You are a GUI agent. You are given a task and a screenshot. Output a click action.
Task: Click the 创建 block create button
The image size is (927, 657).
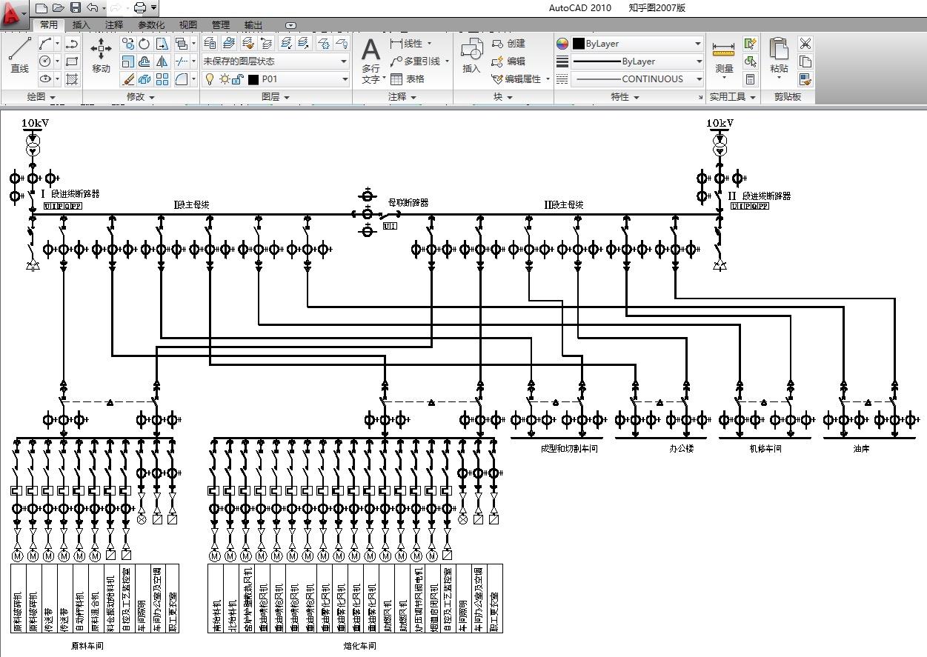(x=509, y=44)
